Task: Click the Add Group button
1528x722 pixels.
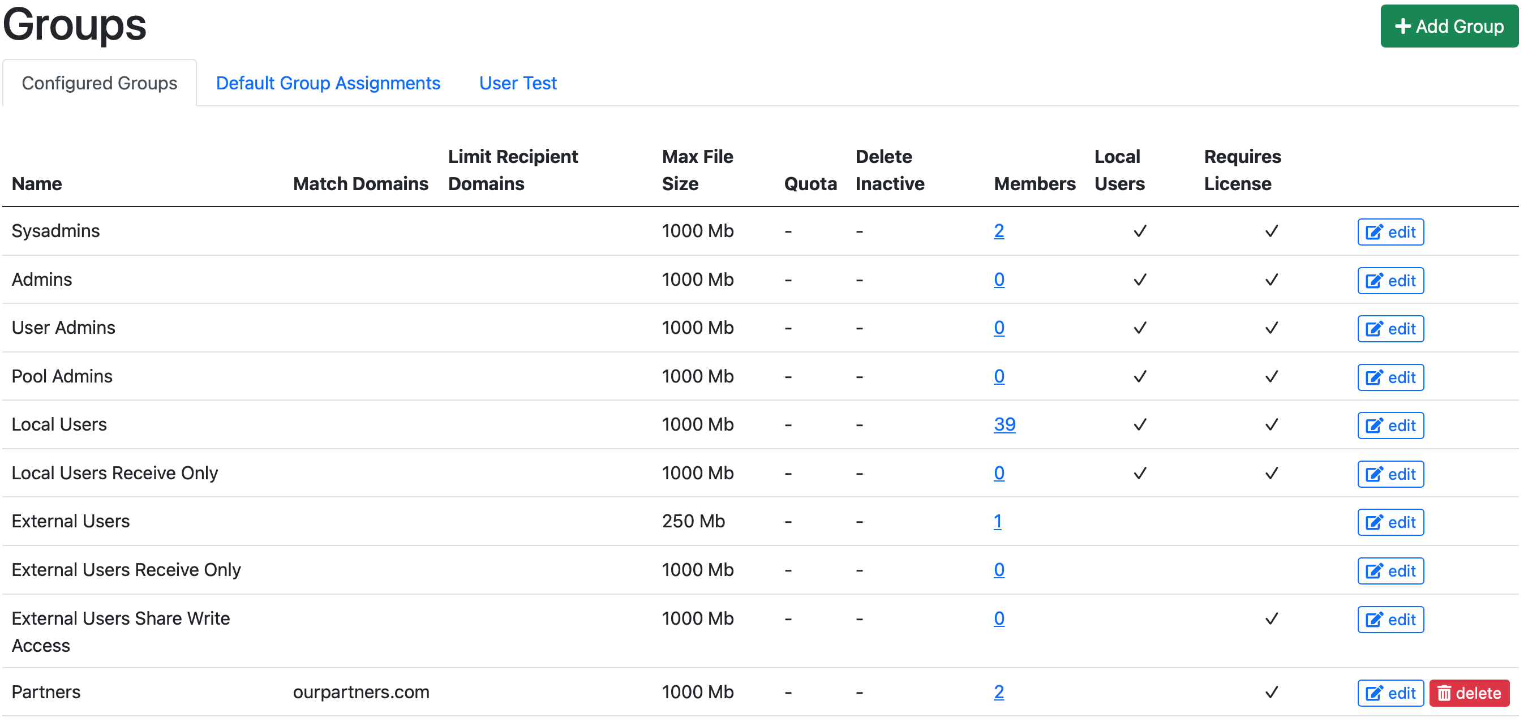Action: coord(1449,26)
